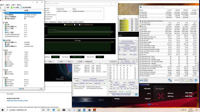This screenshot has height=112, width=200.
Task: Click the HWiNFO clock timer icon
Action: [x=181, y=80]
